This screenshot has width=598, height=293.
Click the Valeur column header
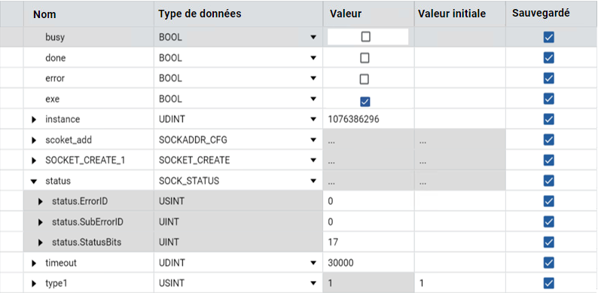[x=346, y=14]
